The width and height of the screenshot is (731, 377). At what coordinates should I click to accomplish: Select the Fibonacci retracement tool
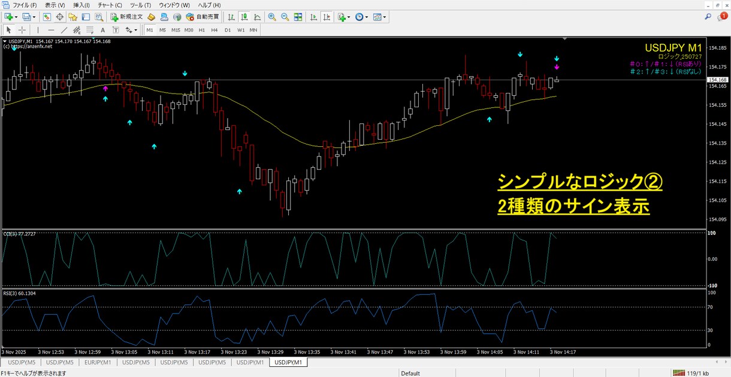pos(90,30)
